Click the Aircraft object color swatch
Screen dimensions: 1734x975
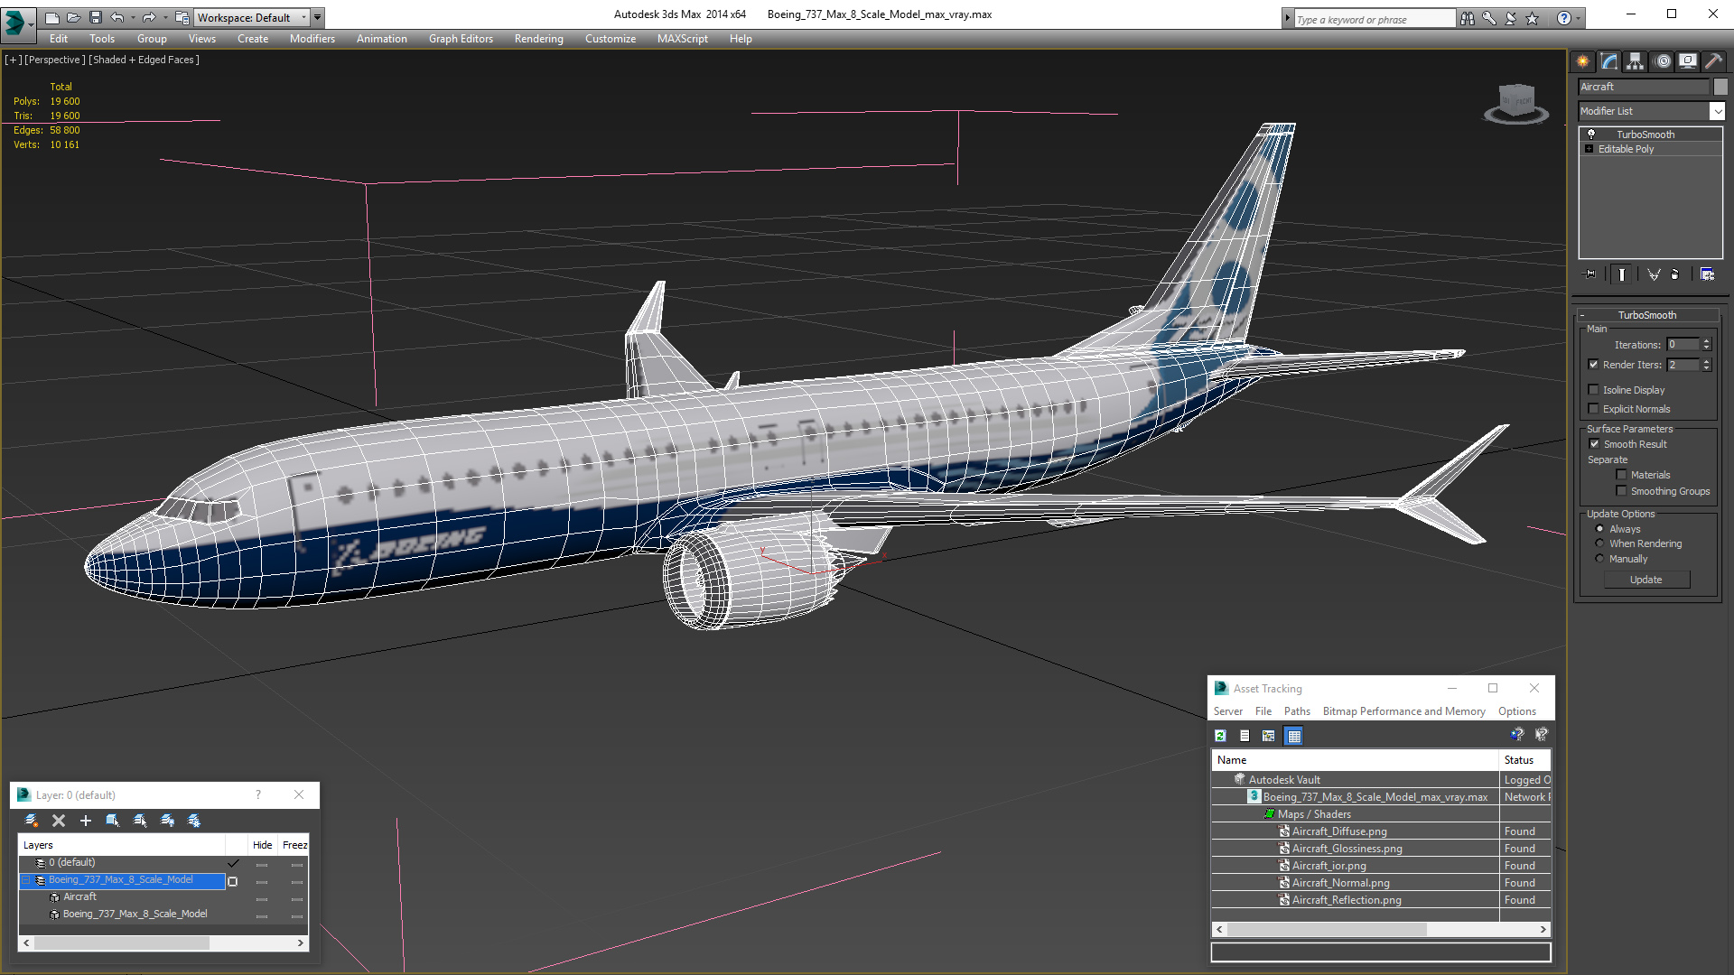tap(1720, 87)
